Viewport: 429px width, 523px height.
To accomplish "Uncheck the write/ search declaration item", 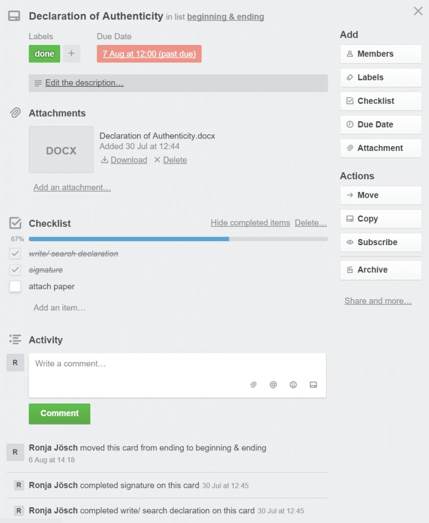I will point(16,253).
